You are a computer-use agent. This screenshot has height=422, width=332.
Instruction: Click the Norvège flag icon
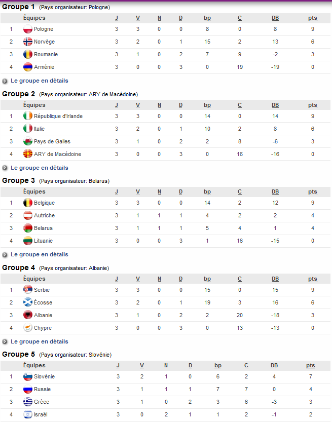click(x=28, y=42)
